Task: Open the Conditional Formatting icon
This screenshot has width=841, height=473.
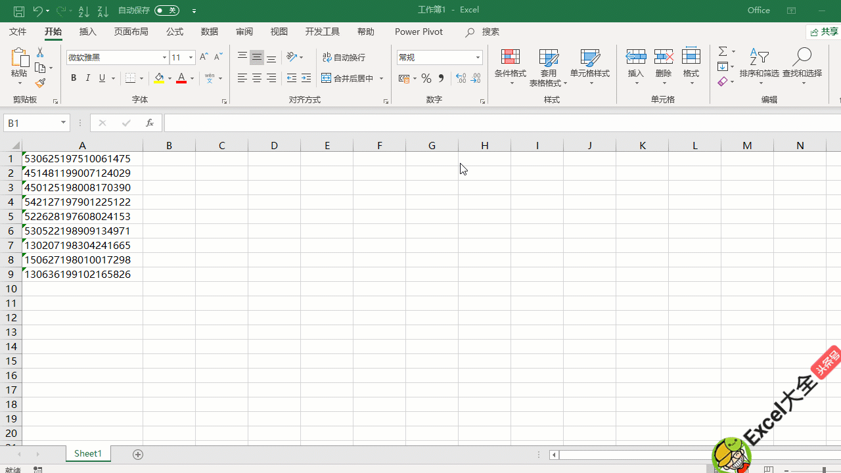Action: (511, 64)
